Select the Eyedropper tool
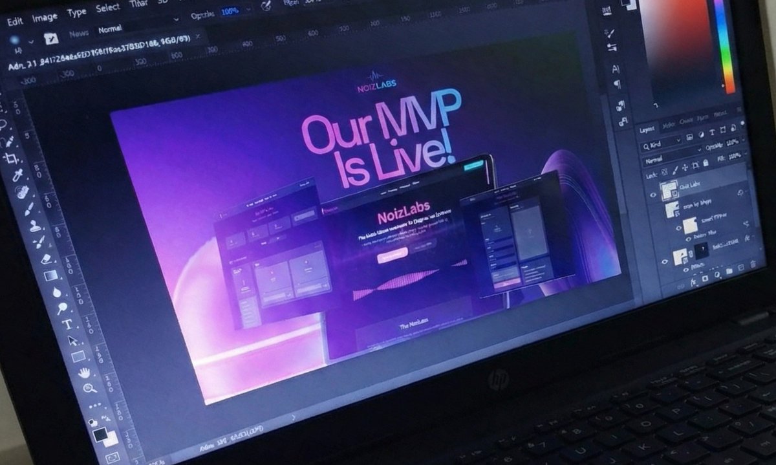The width and height of the screenshot is (776, 465). 17,175
